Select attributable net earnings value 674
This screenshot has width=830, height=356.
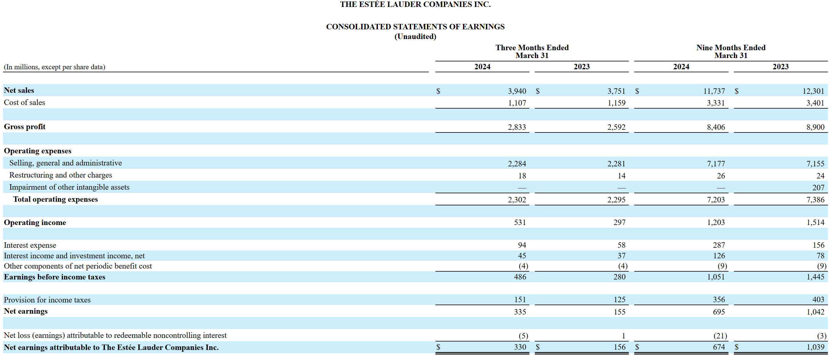(719, 347)
